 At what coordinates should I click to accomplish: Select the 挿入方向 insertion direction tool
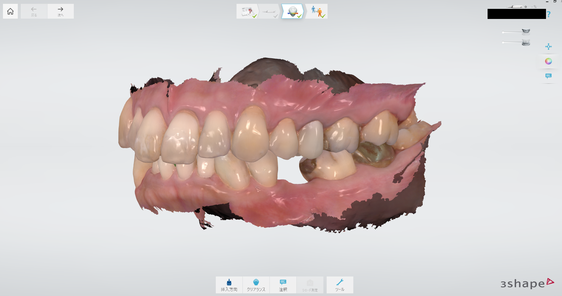pyautogui.click(x=229, y=285)
